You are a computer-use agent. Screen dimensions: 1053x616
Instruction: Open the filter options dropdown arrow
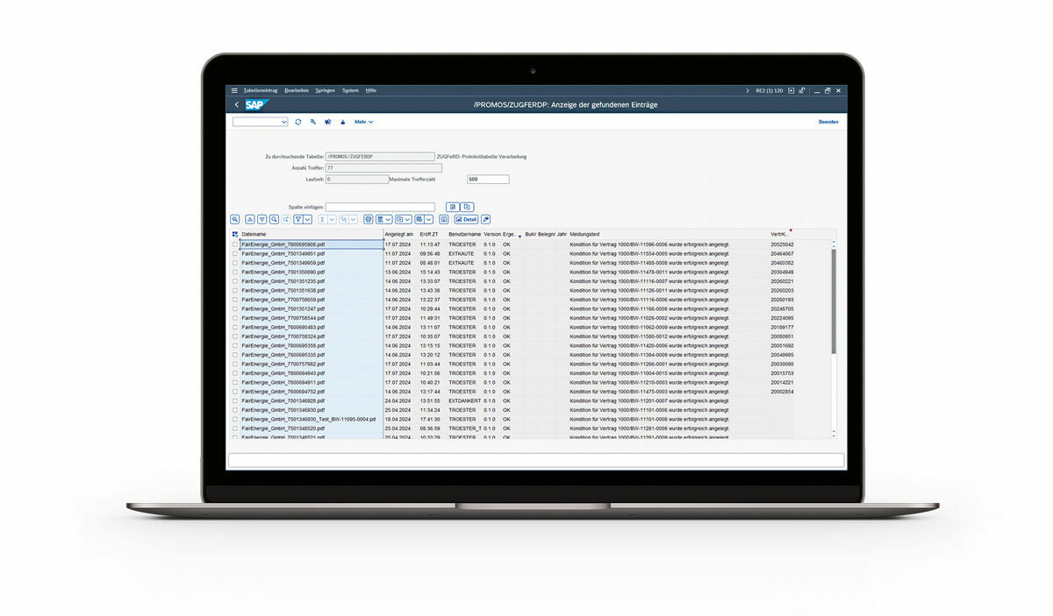(307, 219)
